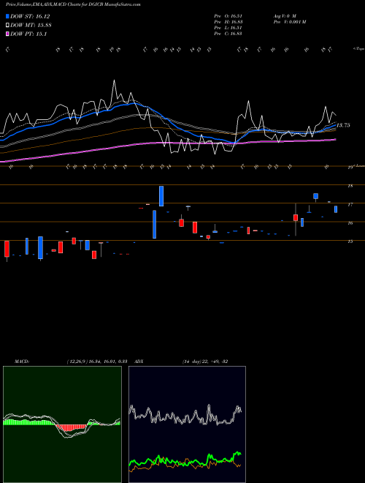Screen dimensions: 365x483
Task: Click the tall blue candlestick reaching 18
Action: tap(161, 196)
